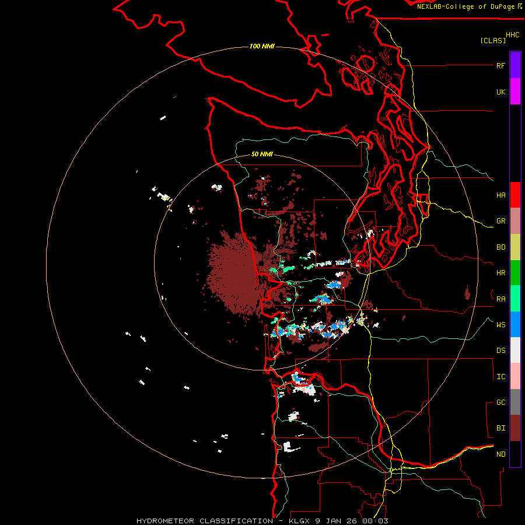Select the GR pink legend color block
Screen dimensions: 525x525
(x=515, y=221)
